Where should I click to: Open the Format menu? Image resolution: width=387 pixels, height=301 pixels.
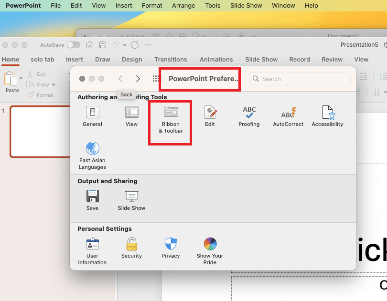[x=152, y=5]
